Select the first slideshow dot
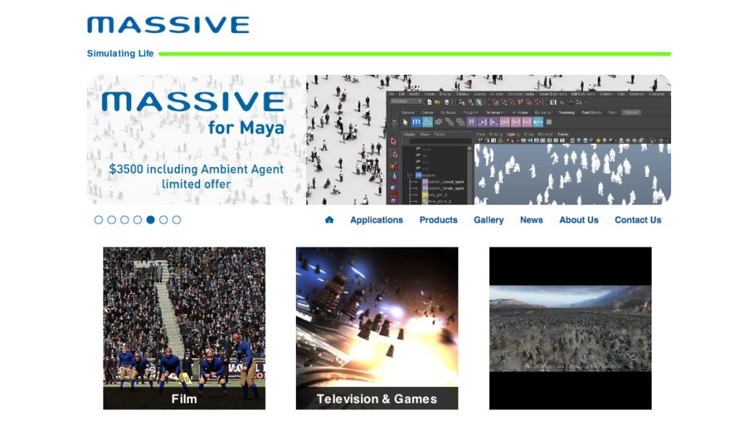Image resolution: width=749 pixels, height=422 pixels. click(98, 220)
